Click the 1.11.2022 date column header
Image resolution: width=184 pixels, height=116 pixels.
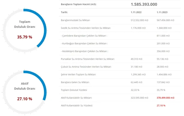(136, 13)
